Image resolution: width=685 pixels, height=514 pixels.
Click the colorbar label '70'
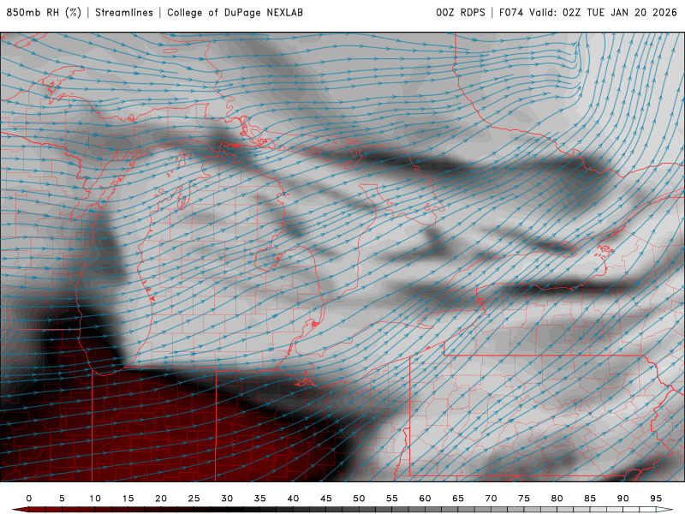(x=491, y=499)
